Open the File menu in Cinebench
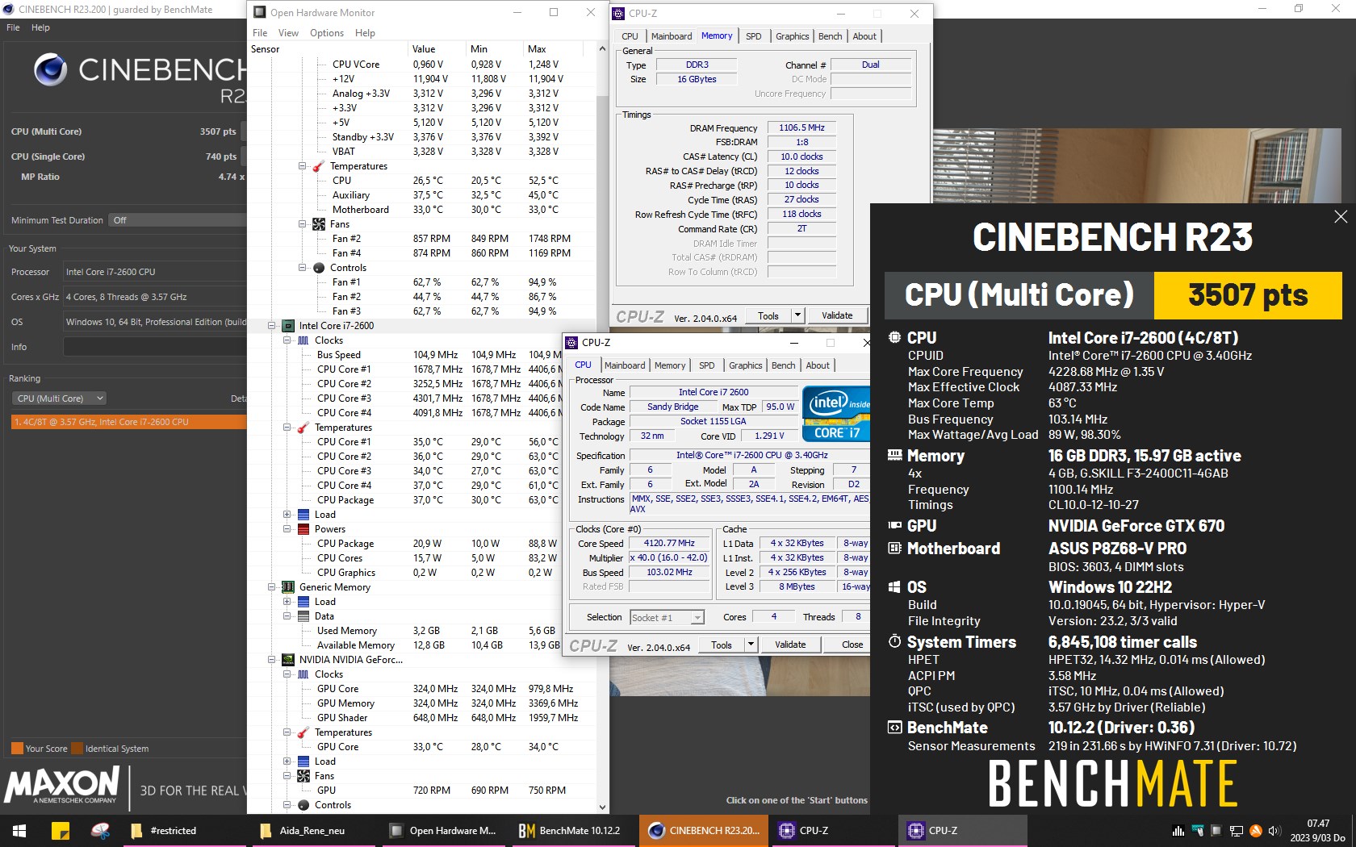This screenshot has width=1356, height=847. (13, 27)
